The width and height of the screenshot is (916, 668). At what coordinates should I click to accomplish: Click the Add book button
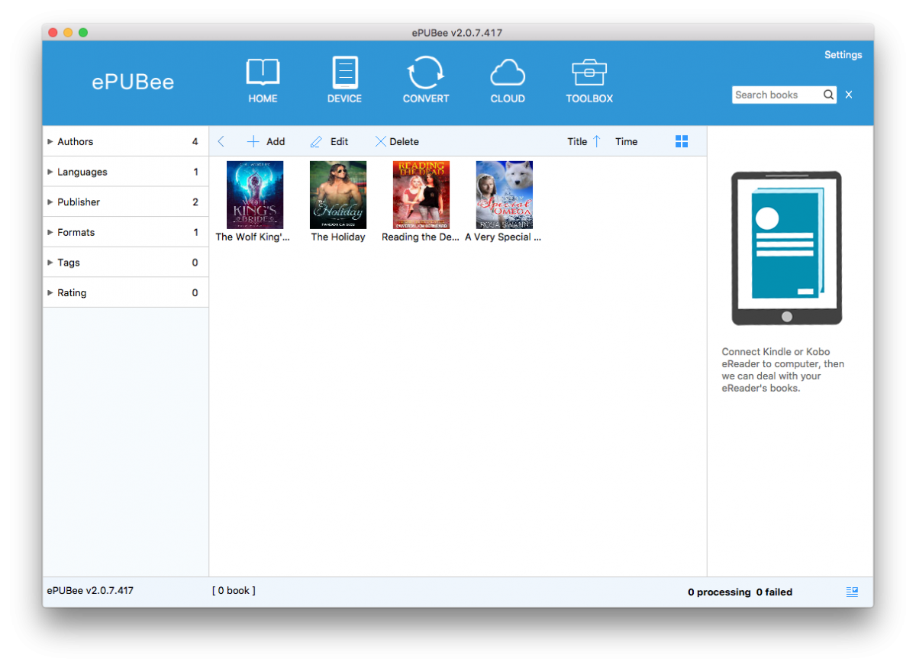pos(266,141)
